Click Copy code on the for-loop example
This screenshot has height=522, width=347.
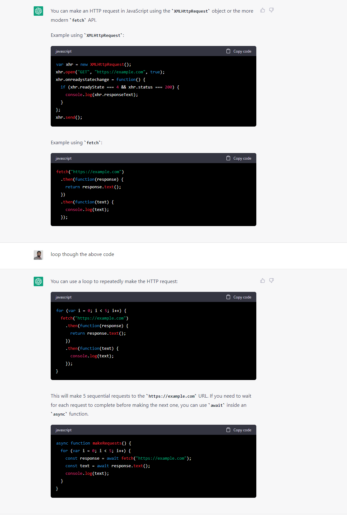tap(242, 297)
